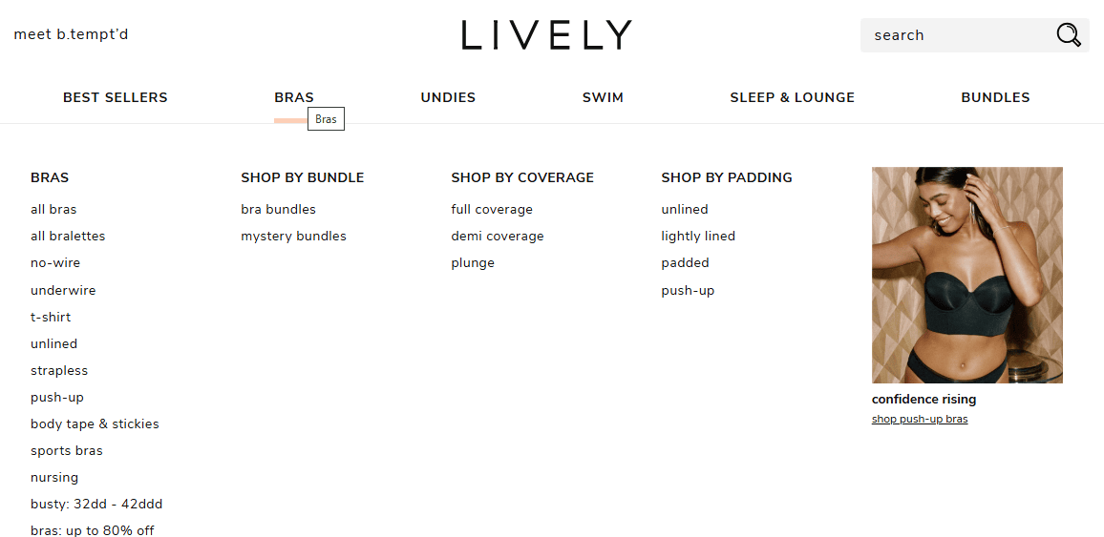The width and height of the screenshot is (1104, 537).
Task: View busty: 32dd - 42ddd bras
Action: pos(97,504)
